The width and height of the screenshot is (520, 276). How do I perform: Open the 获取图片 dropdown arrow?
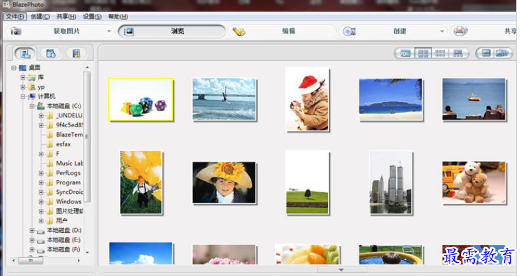tap(109, 31)
